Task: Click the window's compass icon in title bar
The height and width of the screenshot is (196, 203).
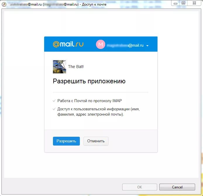Action: point(4,4)
